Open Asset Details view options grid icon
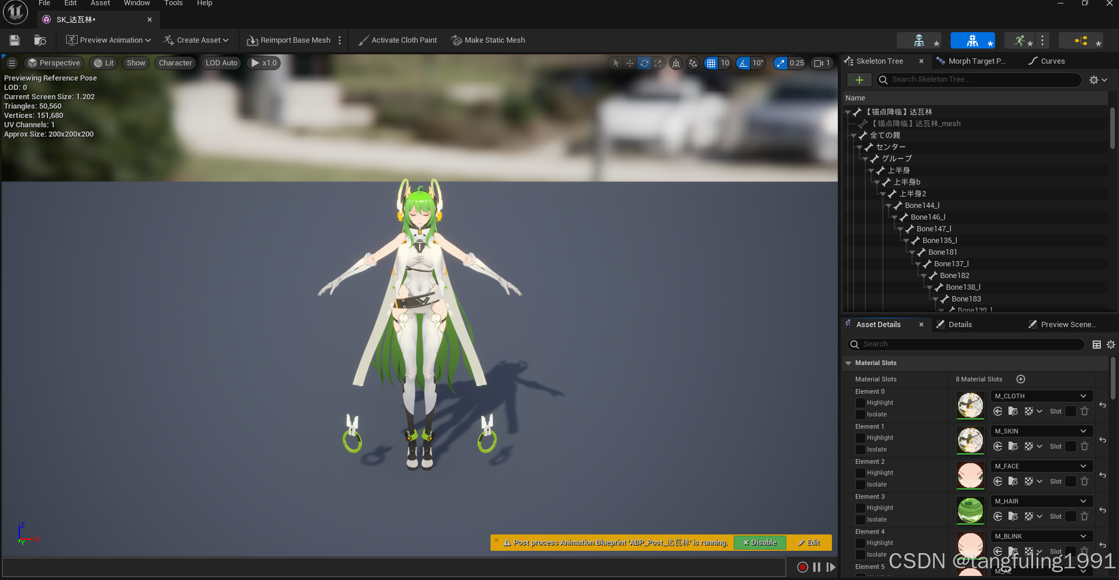This screenshot has width=1119, height=580. pyautogui.click(x=1097, y=345)
